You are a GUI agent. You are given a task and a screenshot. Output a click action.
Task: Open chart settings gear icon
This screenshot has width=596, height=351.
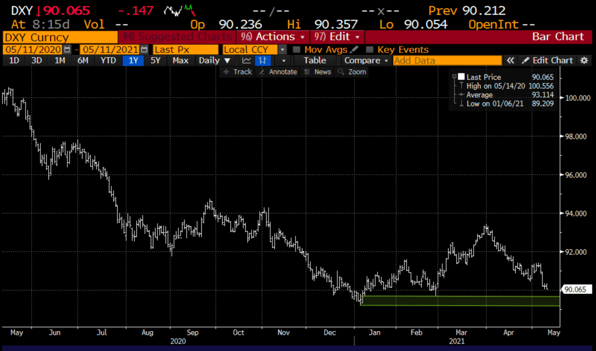coord(584,61)
